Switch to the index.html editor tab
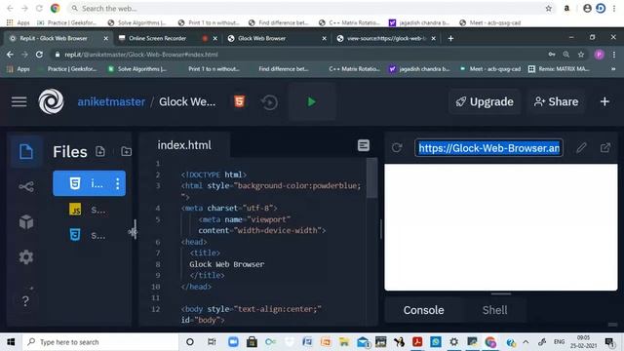This screenshot has height=351, width=624. point(184,145)
